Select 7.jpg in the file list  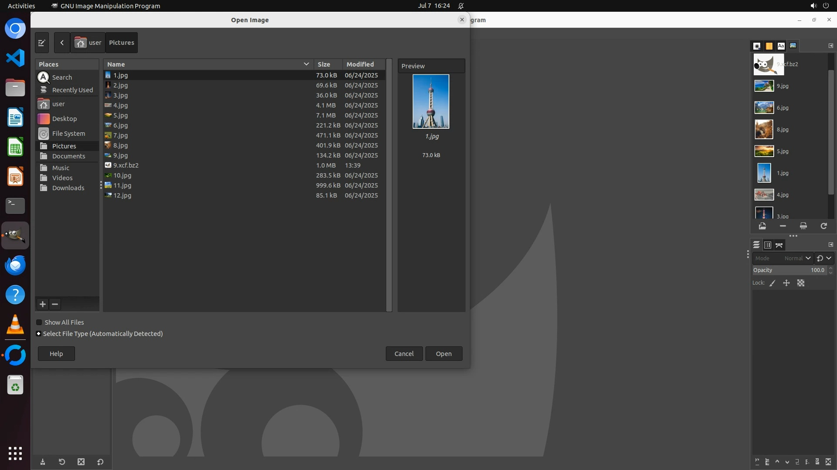coord(121,135)
